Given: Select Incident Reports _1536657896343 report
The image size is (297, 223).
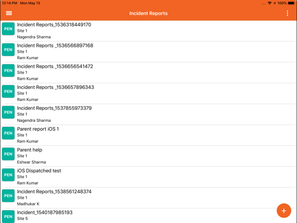Looking at the screenshot, I should [x=148, y=93].
